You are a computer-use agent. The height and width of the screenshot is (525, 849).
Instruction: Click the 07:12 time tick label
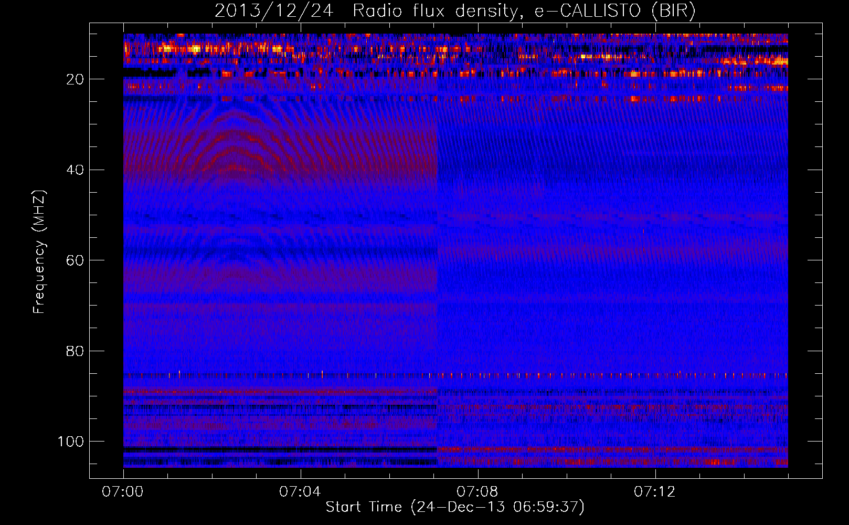pyautogui.click(x=655, y=492)
